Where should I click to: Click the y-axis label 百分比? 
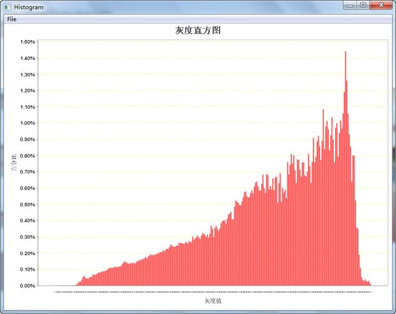click(14, 162)
